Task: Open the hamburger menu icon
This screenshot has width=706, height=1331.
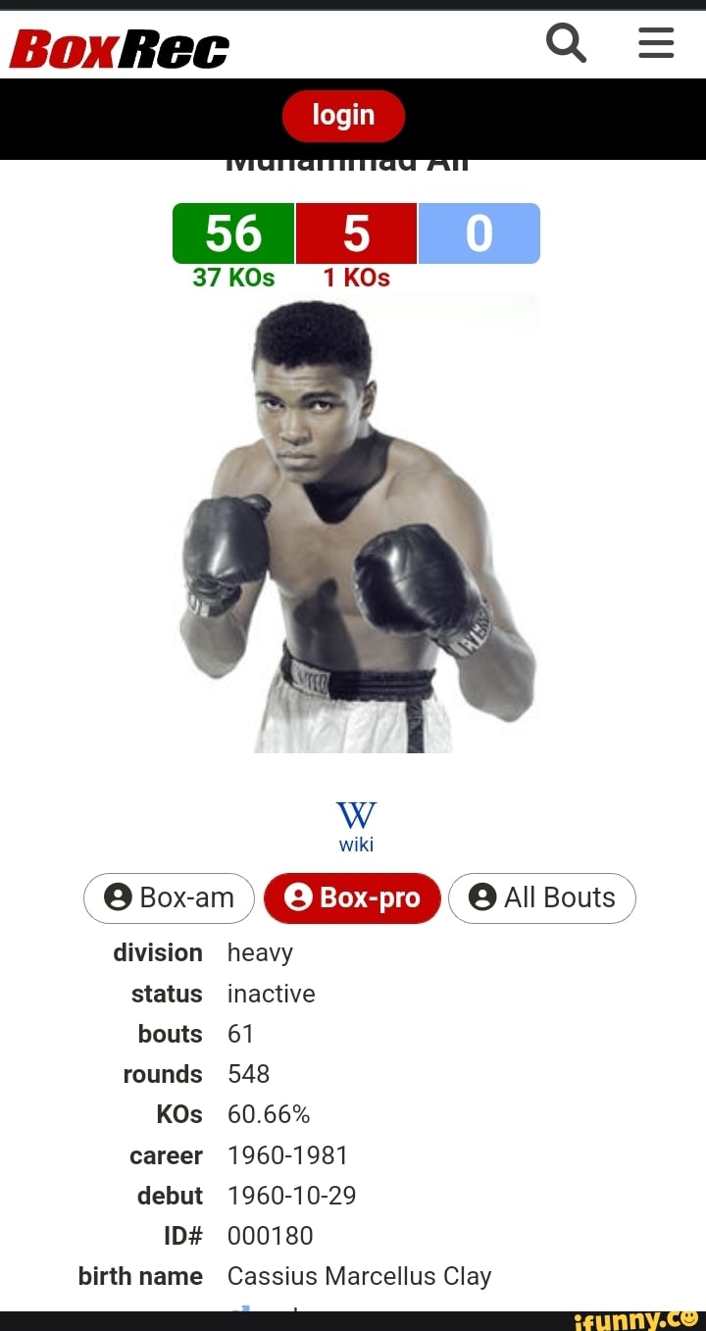Action: [656, 43]
